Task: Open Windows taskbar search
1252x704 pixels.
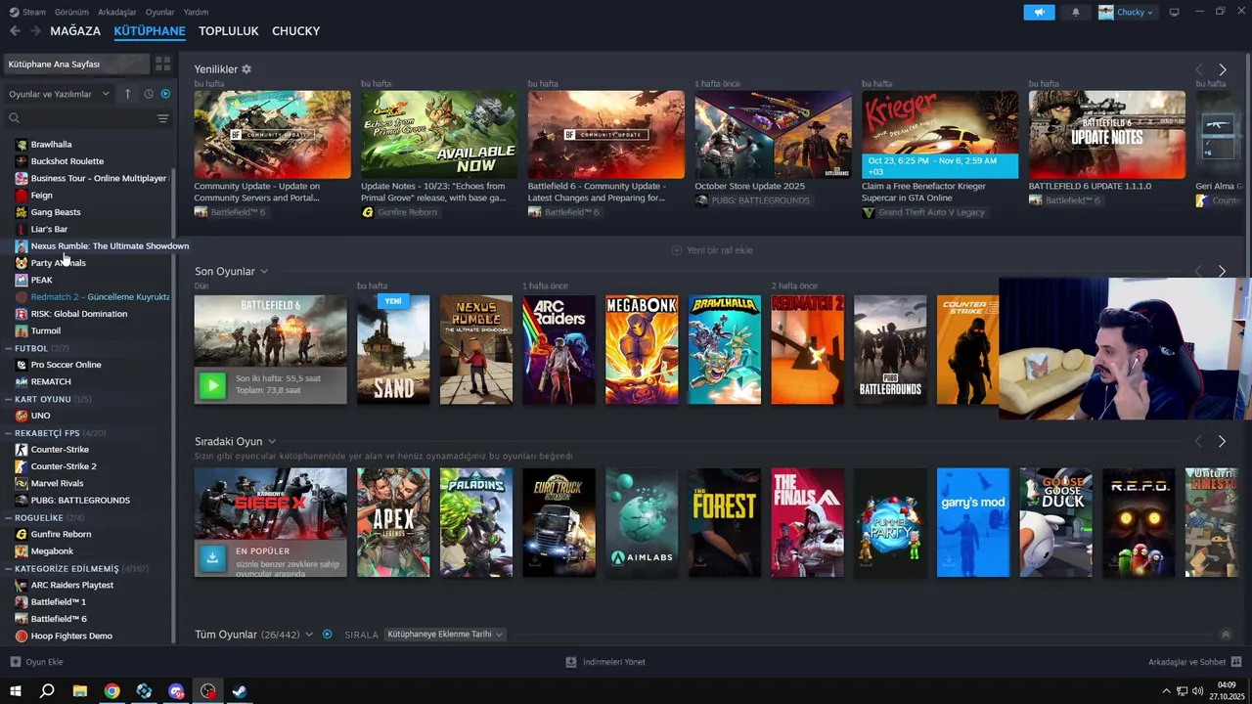Action: tap(47, 691)
